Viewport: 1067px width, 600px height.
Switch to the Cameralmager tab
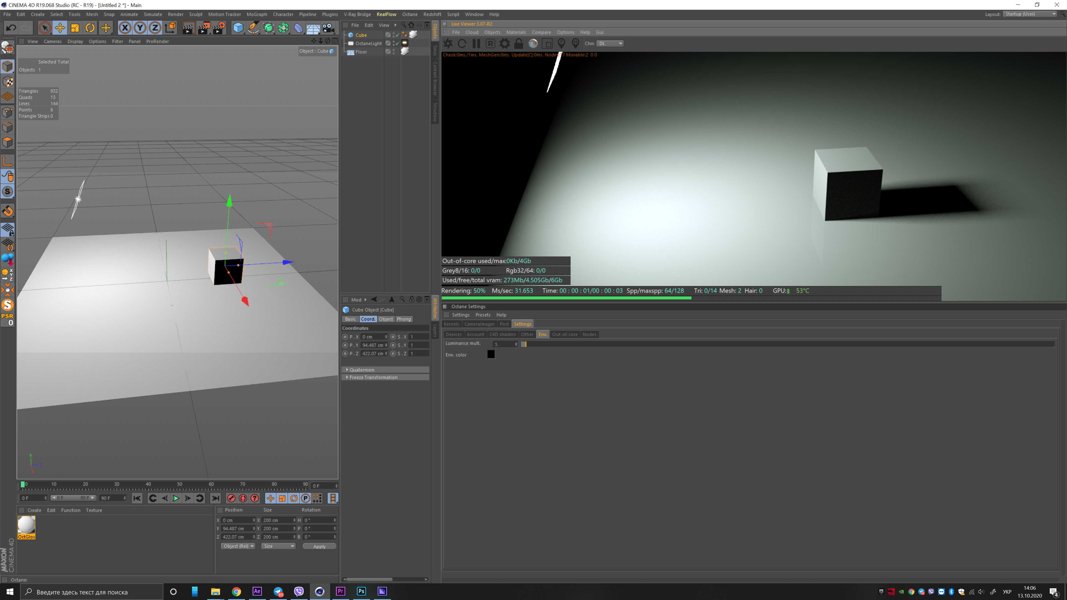pyautogui.click(x=479, y=324)
